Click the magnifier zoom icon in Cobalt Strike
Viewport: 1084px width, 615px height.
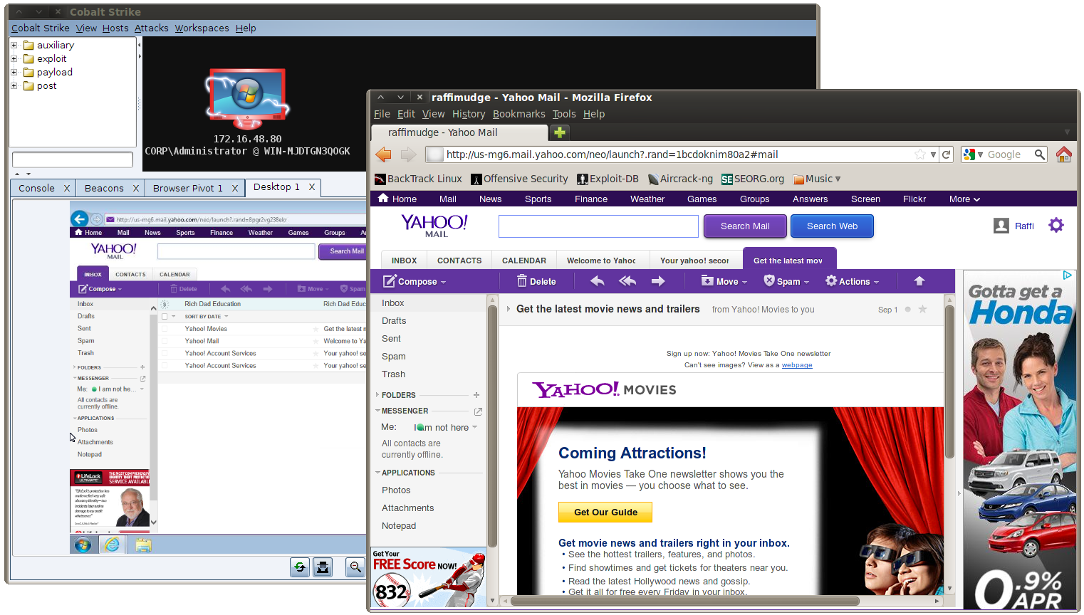click(355, 567)
